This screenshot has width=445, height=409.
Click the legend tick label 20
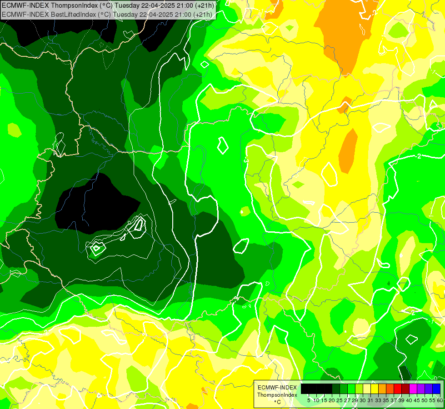point(332,400)
